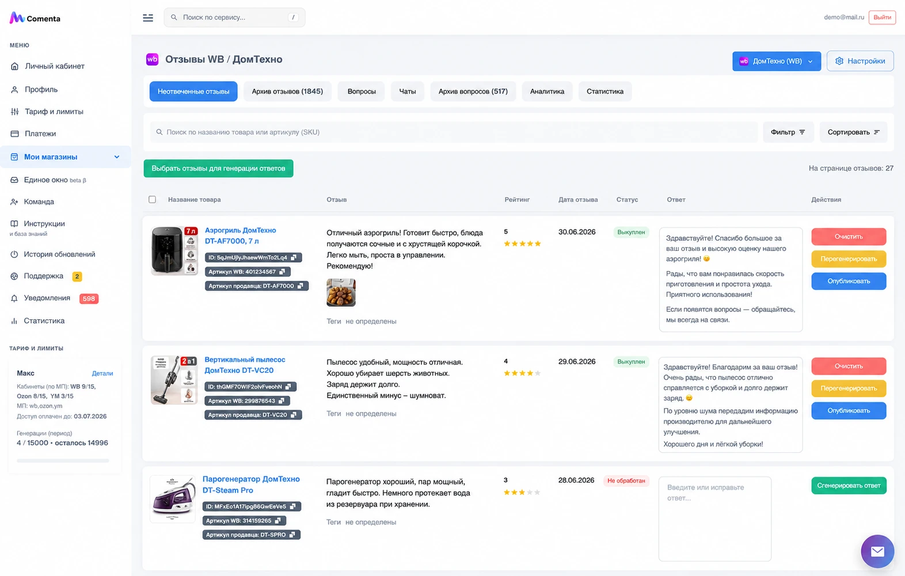
Task: Copy the ID MFxEo1A17ipg86GwEeVeS value
Action: coord(292,506)
